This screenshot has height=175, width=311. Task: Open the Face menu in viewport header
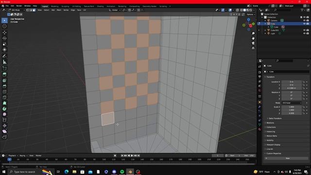click(x=79, y=10)
